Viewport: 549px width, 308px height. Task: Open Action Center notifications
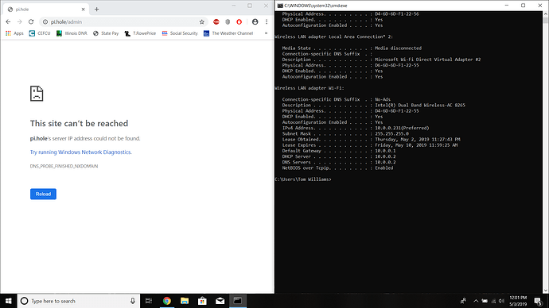(538, 301)
